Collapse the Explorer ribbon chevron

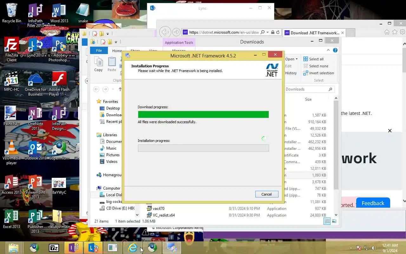pyautogui.click(x=328, y=50)
